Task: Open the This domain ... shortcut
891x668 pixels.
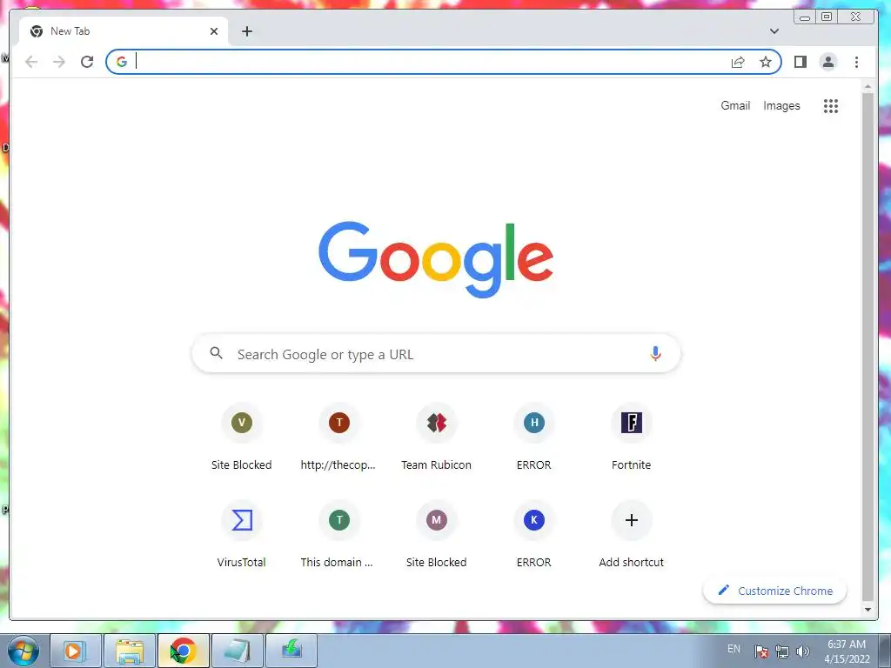Action: (338, 535)
